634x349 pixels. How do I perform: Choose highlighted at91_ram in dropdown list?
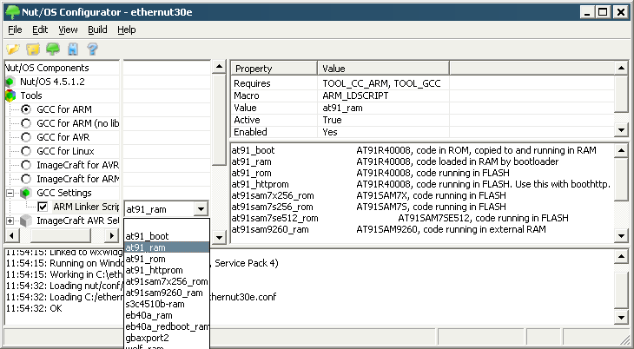pos(167,247)
